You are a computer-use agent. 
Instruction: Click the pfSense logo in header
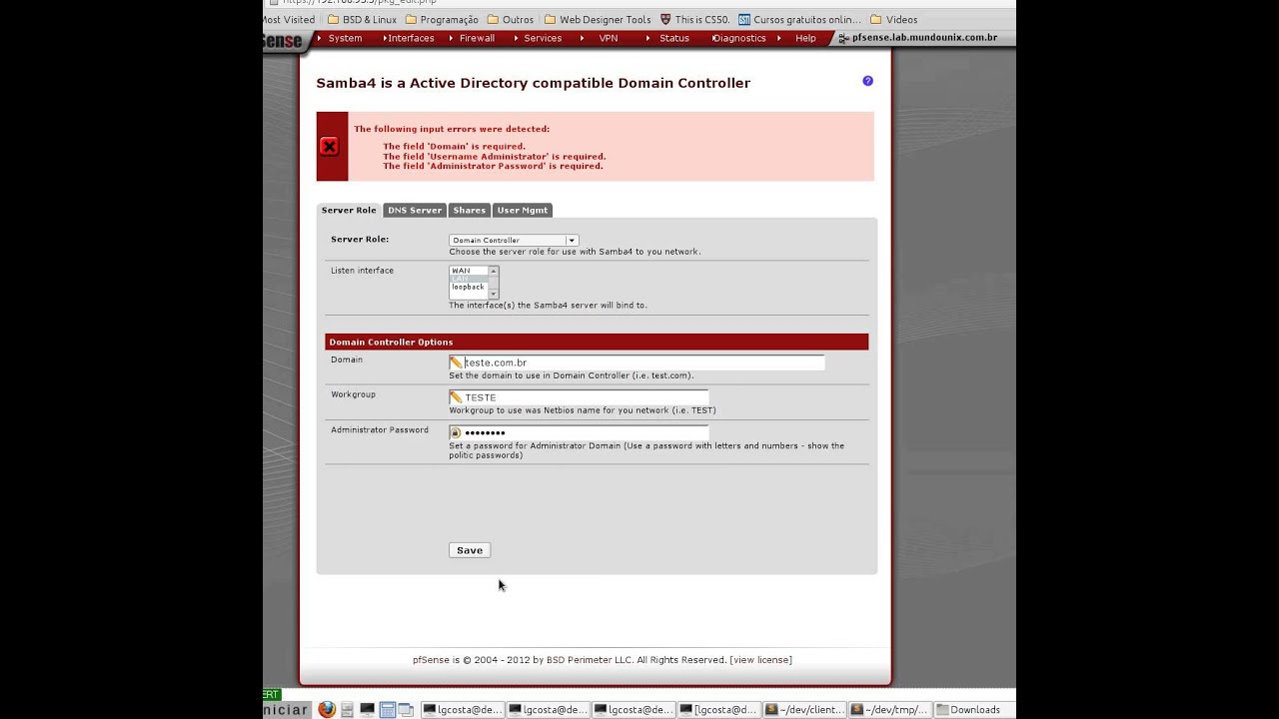click(x=283, y=41)
